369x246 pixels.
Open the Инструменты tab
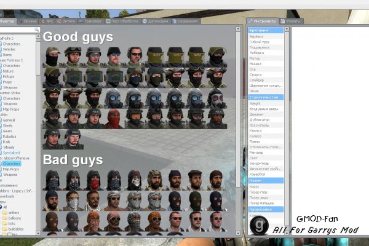pos(263,21)
